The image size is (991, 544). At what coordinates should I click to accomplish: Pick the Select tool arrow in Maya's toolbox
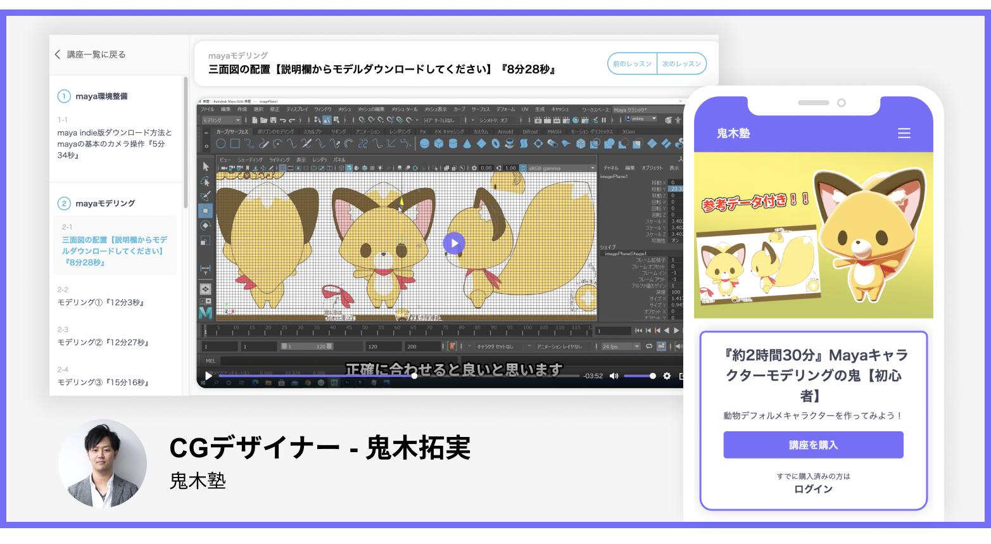pyautogui.click(x=206, y=166)
